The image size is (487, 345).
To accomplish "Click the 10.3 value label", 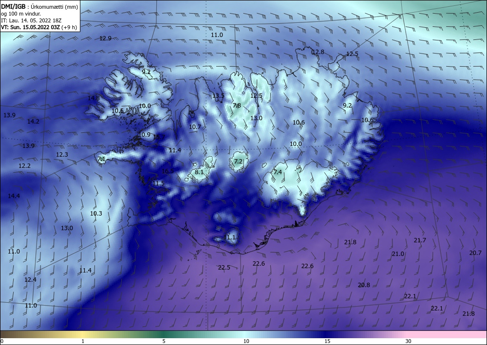I will tap(96, 214).
